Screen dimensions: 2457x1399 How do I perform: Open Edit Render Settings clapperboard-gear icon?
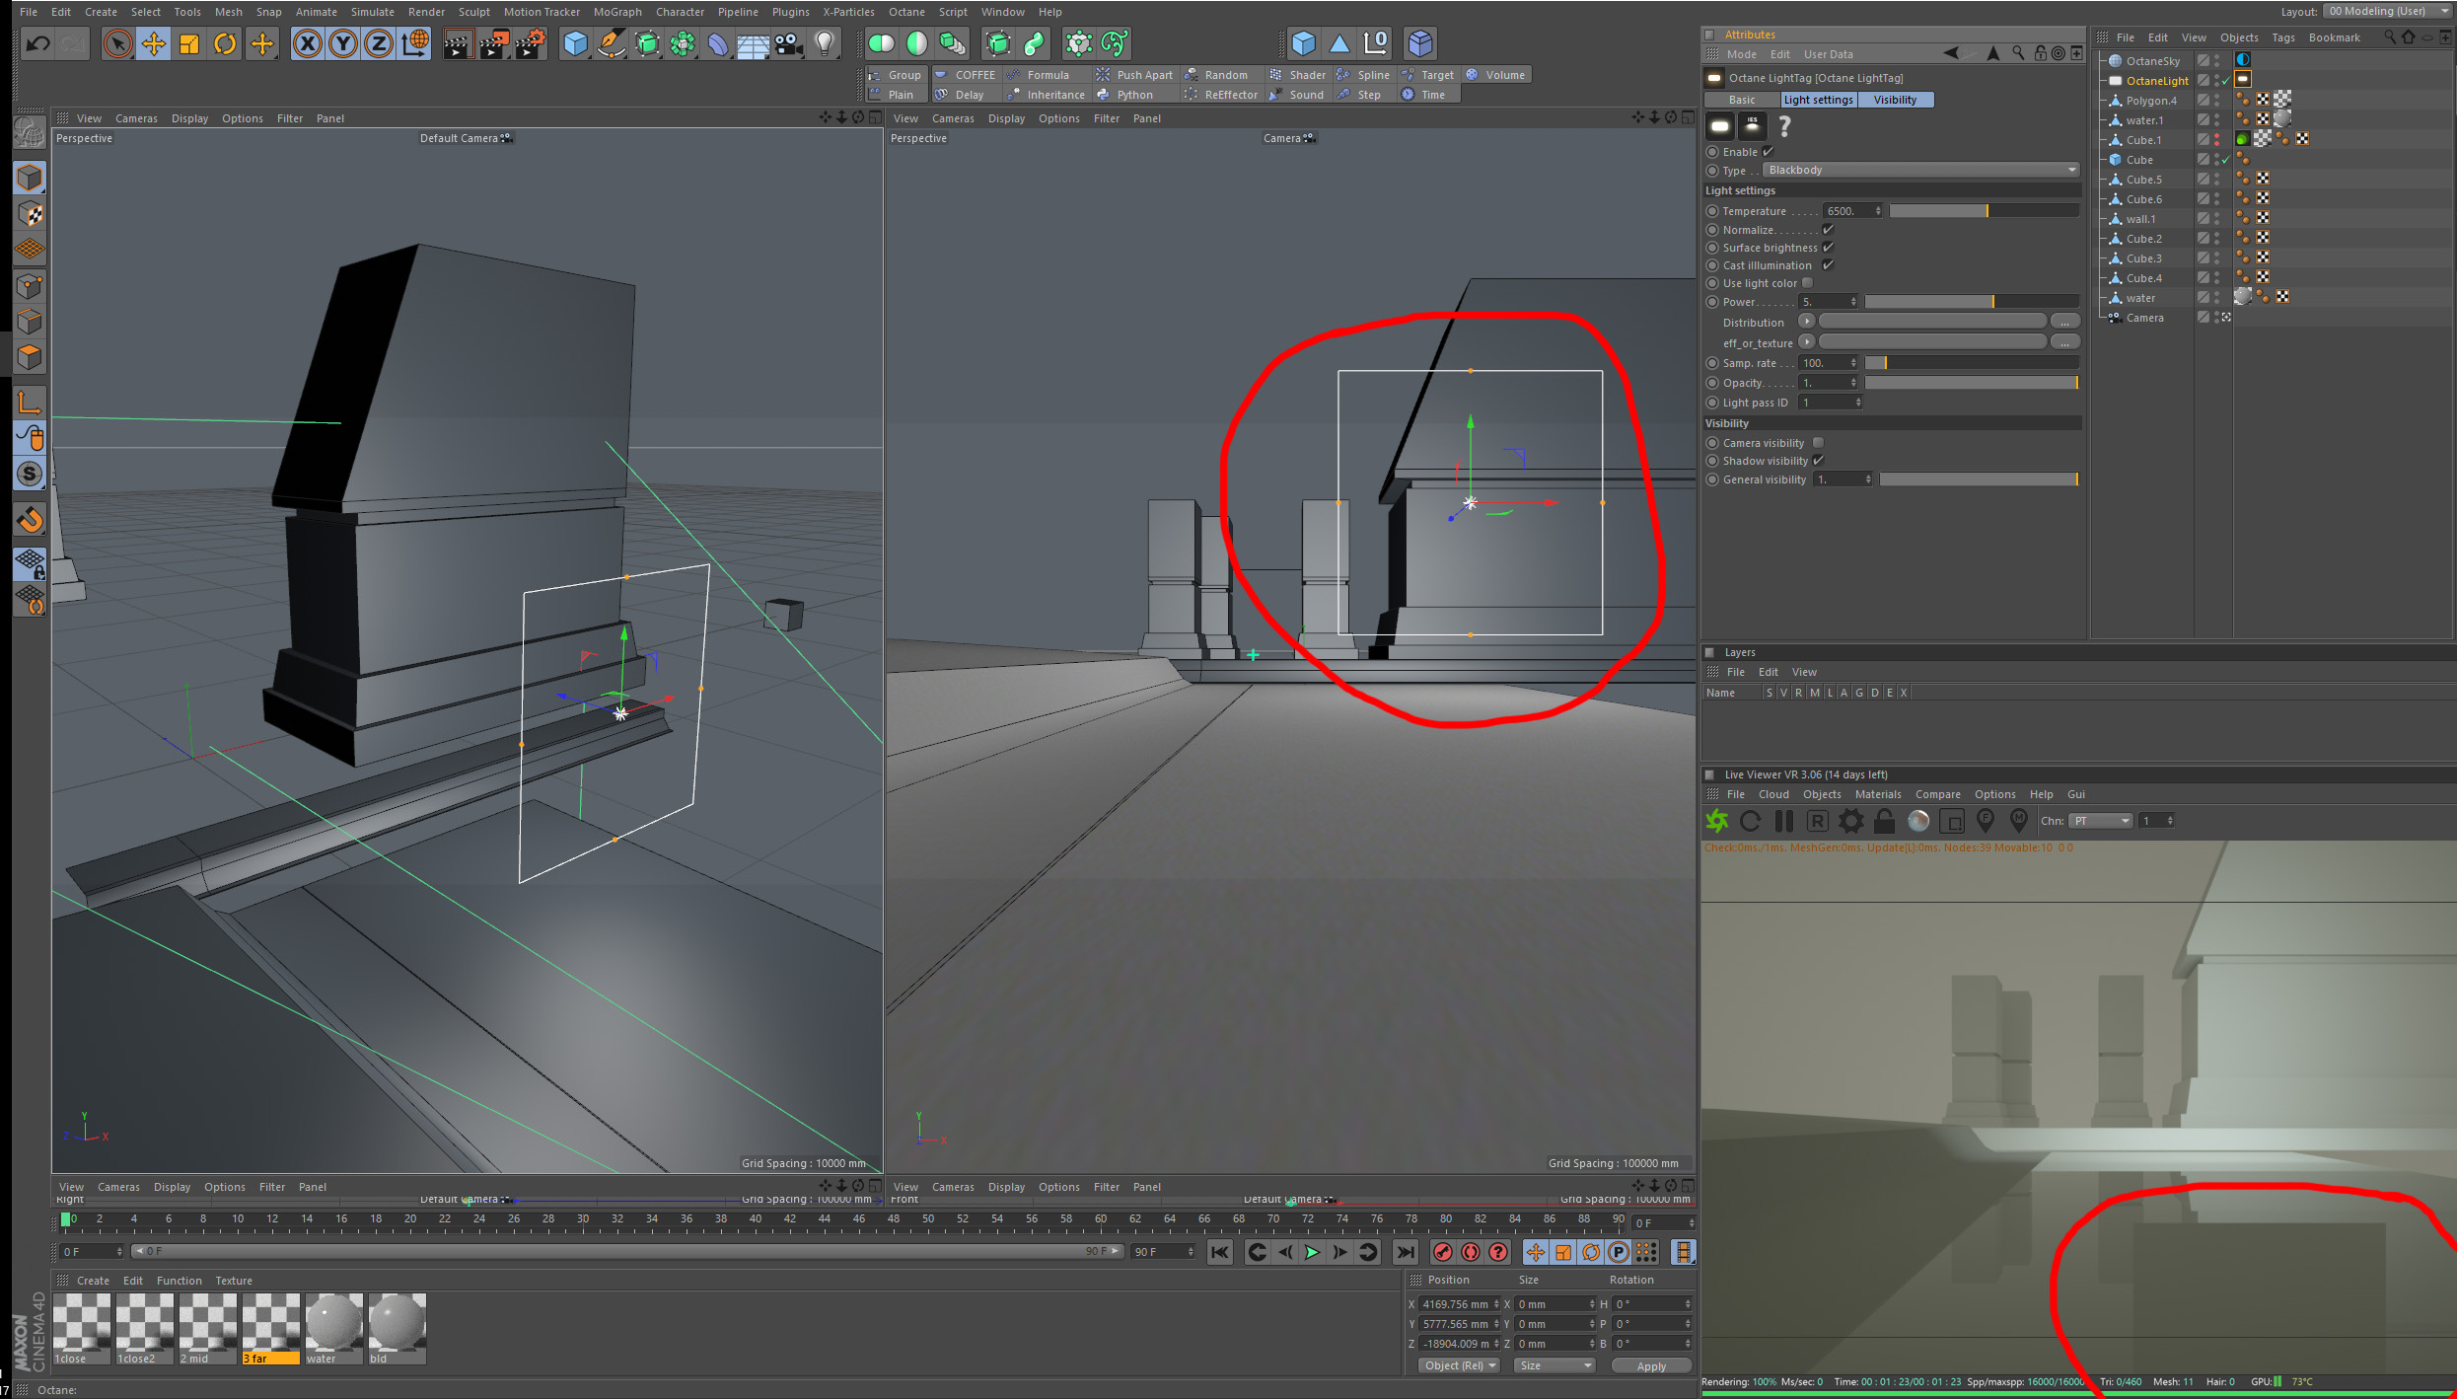click(x=530, y=43)
